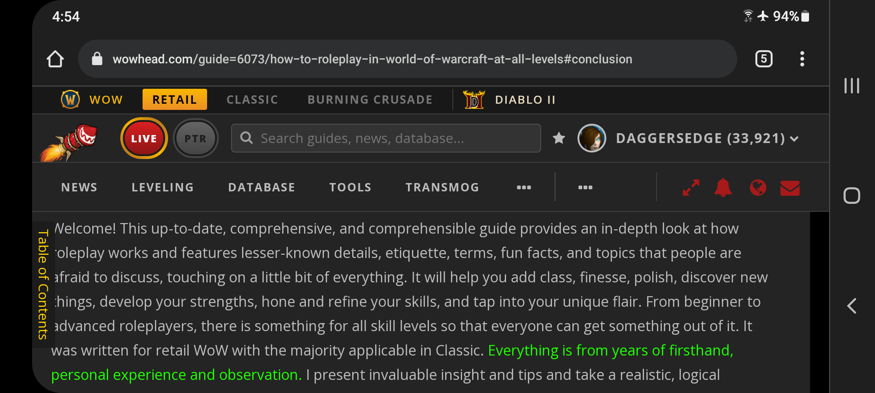The image size is (875, 393).
Task: Click the favorites star icon
Action: tap(559, 138)
